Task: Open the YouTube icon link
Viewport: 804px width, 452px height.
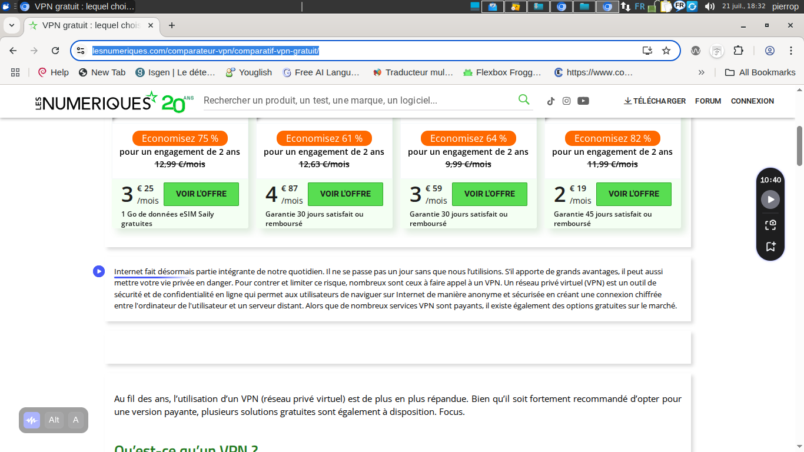Action: click(583, 101)
